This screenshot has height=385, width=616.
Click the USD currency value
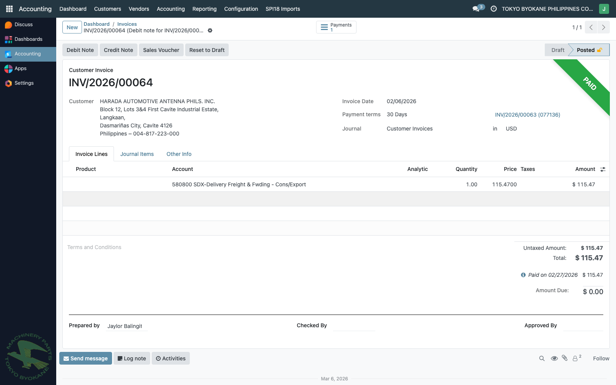511,129
